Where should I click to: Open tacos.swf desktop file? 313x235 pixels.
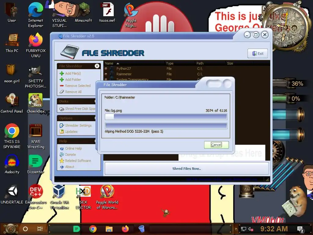click(x=107, y=12)
